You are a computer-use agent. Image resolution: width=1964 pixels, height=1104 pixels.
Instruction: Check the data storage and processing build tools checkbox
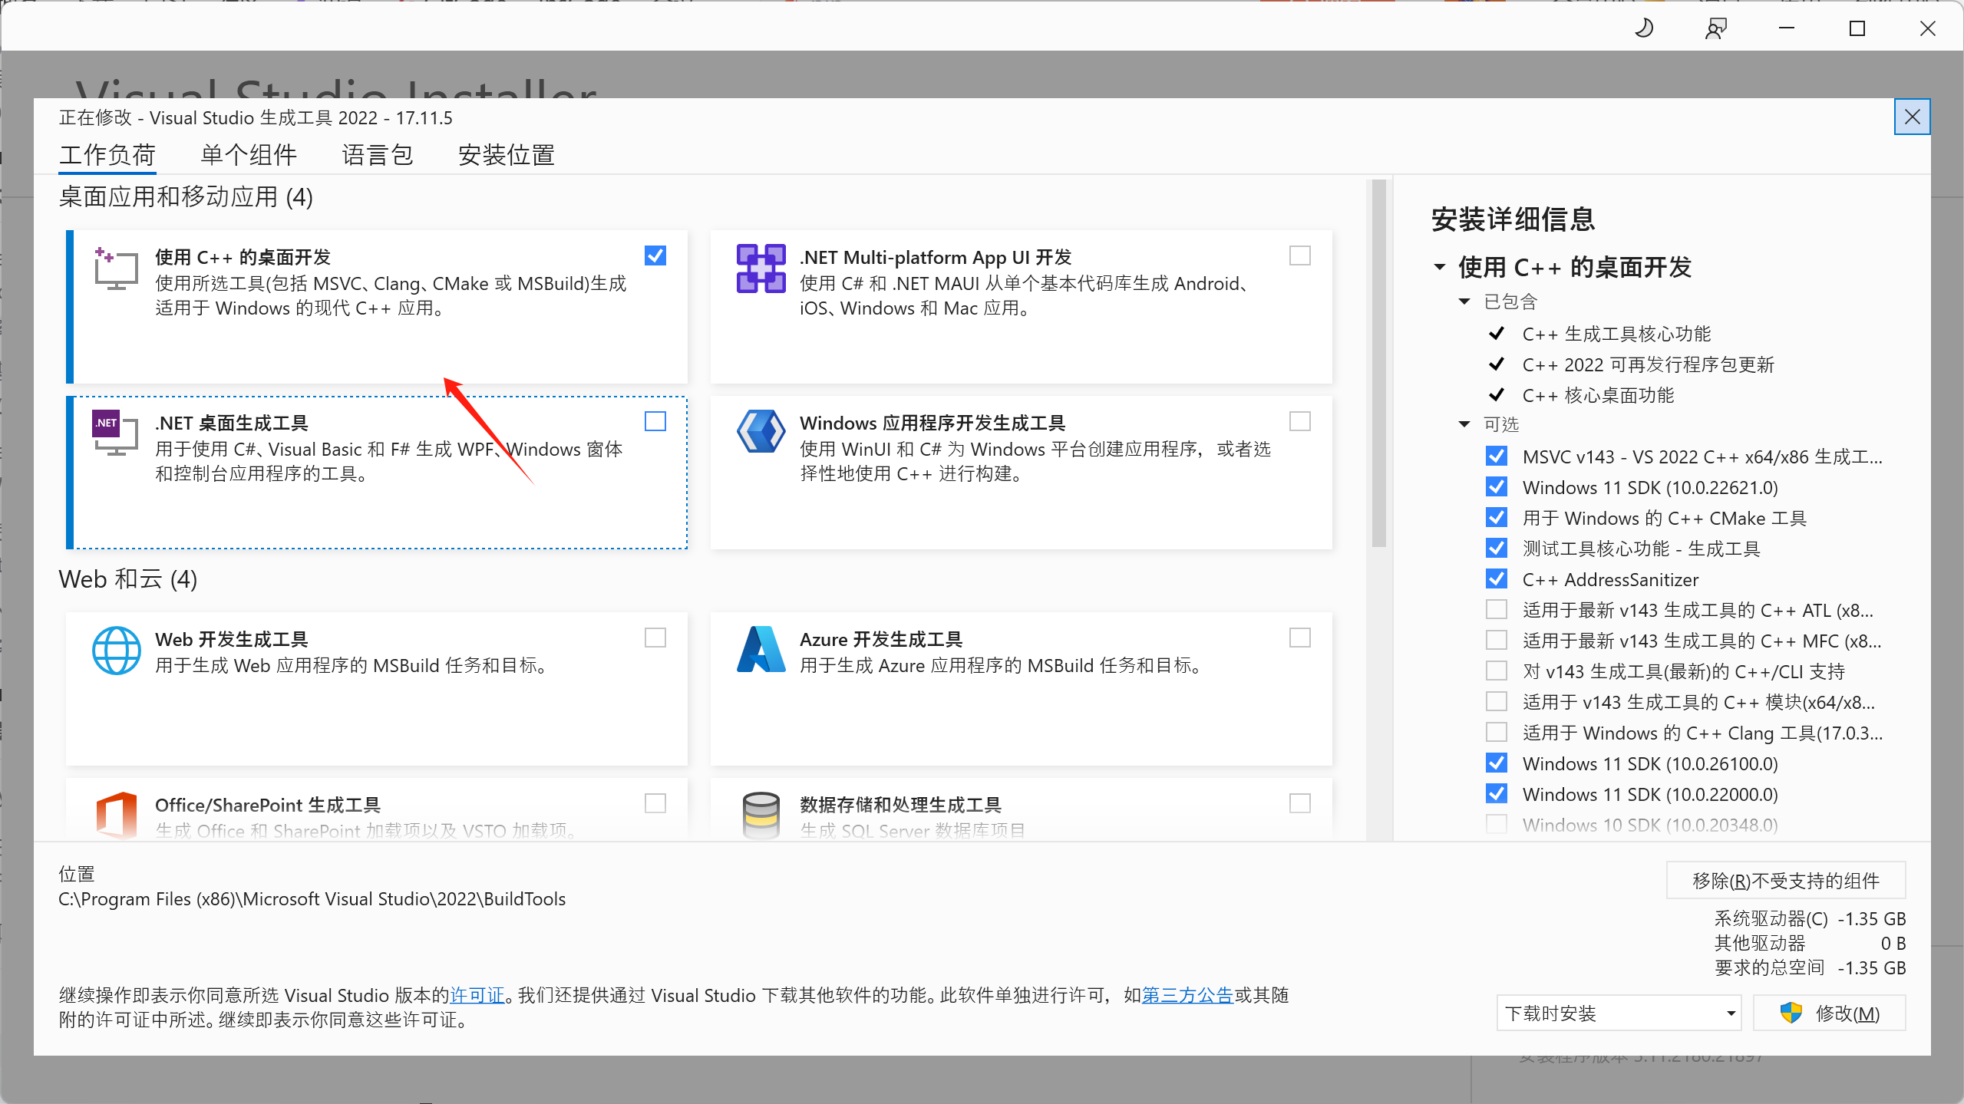coord(1300,803)
